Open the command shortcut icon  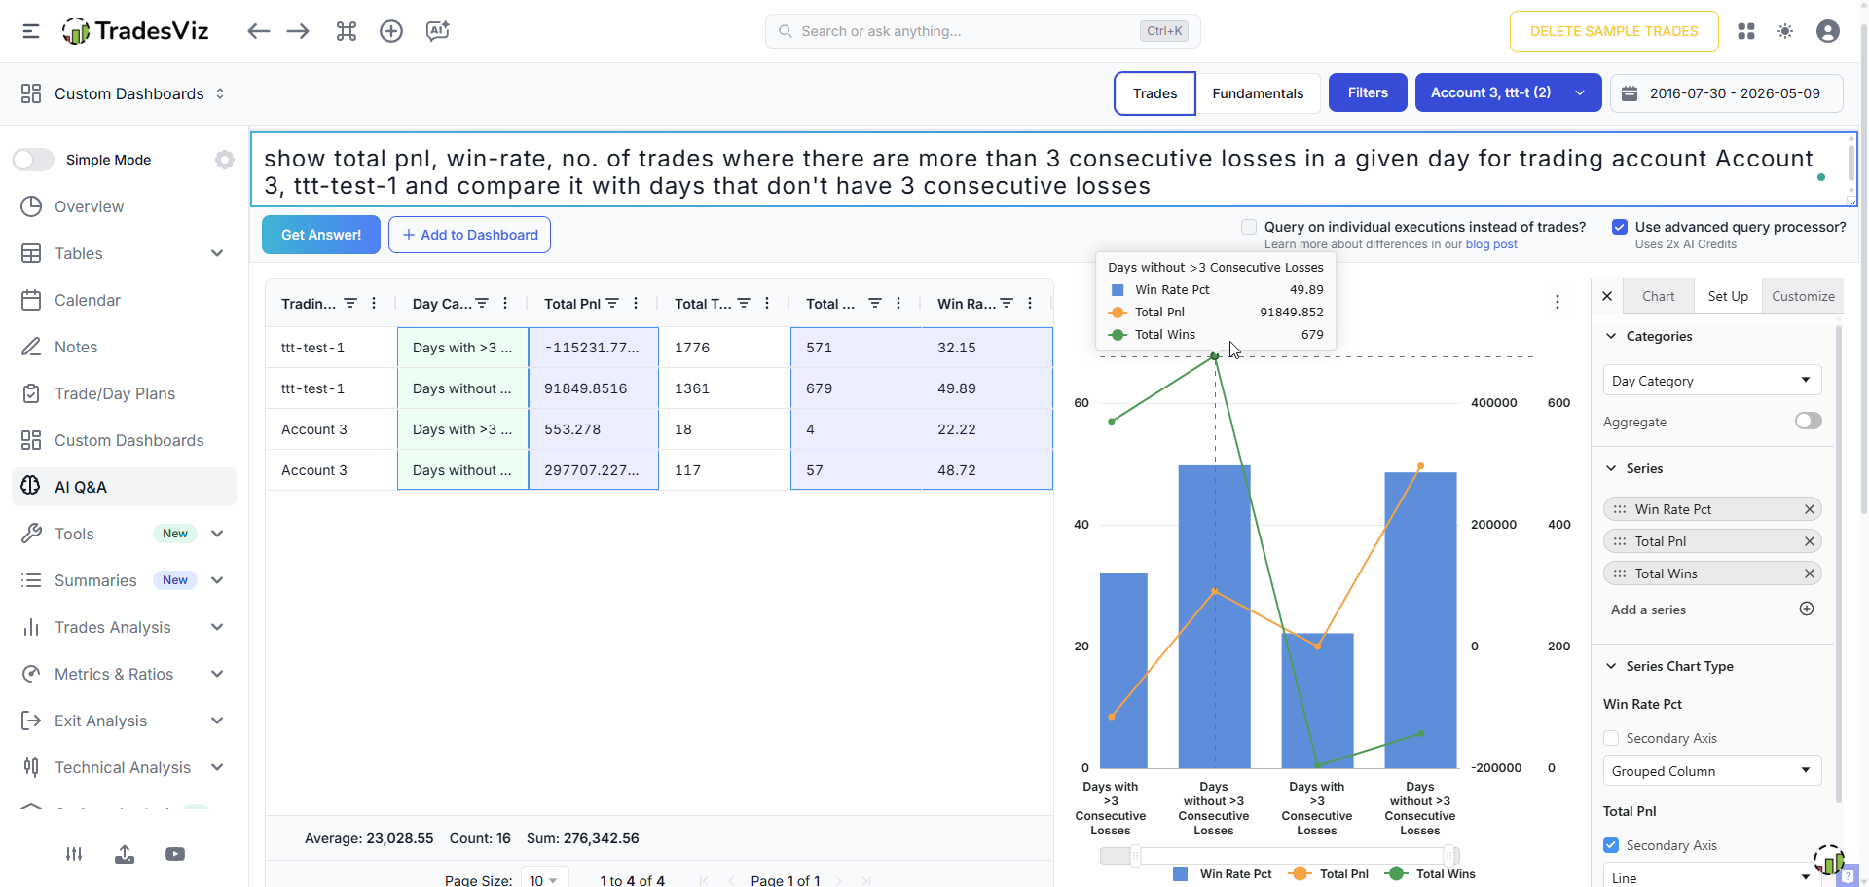(347, 31)
